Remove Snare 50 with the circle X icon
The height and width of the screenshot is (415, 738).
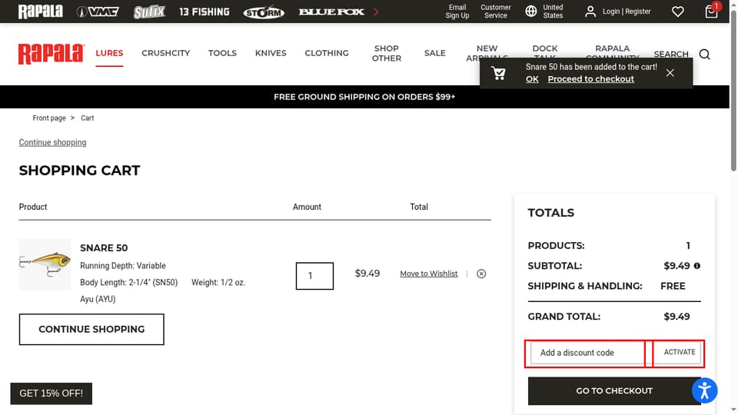pyautogui.click(x=481, y=274)
